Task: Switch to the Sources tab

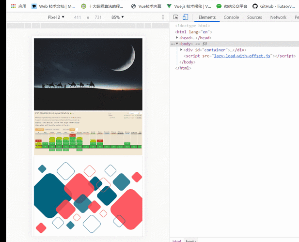Action: [254, 17]
